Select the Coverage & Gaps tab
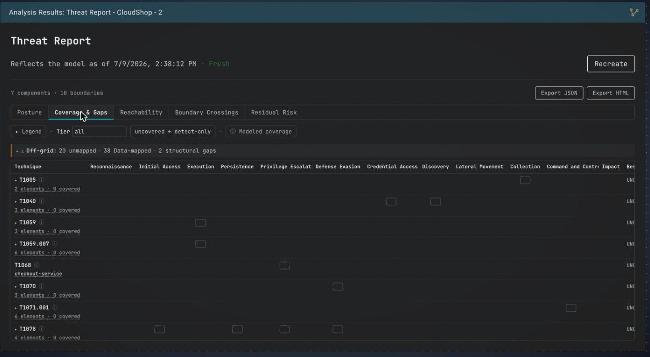 (x=81, y=112)
